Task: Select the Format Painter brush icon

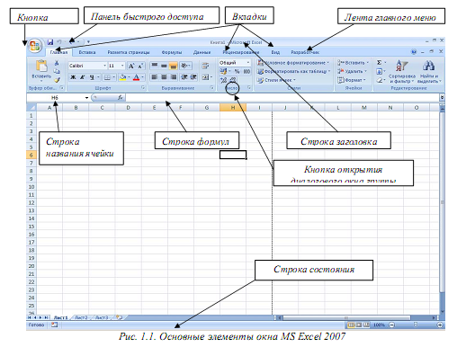Action: pos(57,80)
